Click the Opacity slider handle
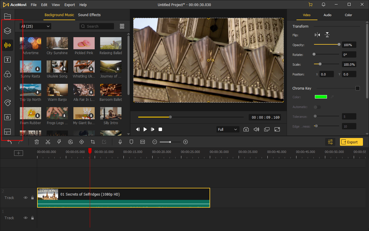Screen dimensions: 369x231 coord(339,45)
